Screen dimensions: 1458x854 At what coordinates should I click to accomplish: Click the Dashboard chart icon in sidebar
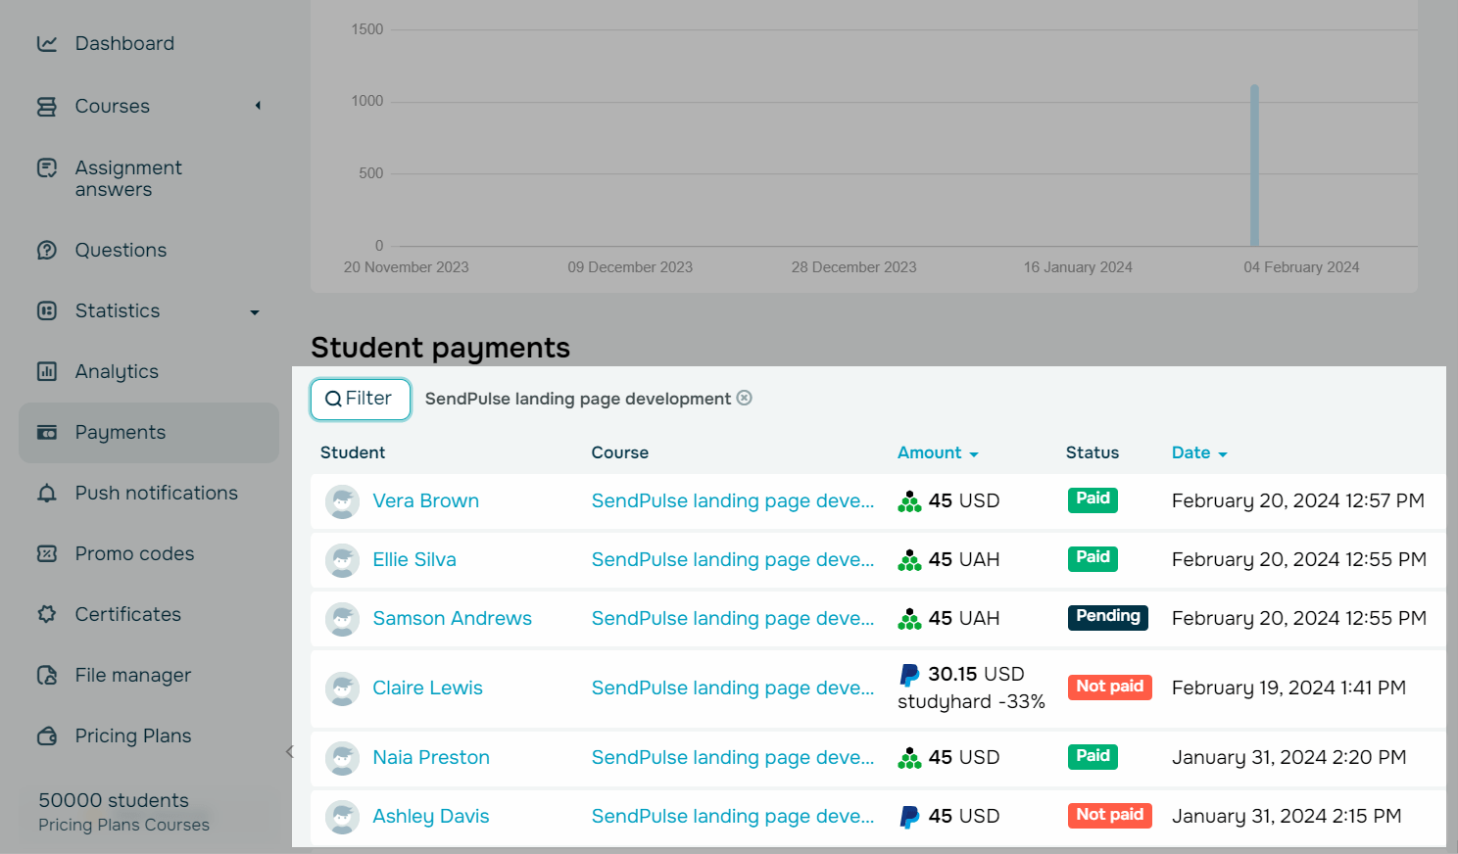pos(47,43)
